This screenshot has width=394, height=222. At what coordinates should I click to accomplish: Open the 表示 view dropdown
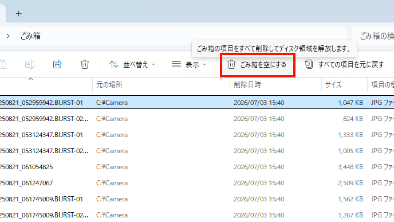(x=189, y=65)
